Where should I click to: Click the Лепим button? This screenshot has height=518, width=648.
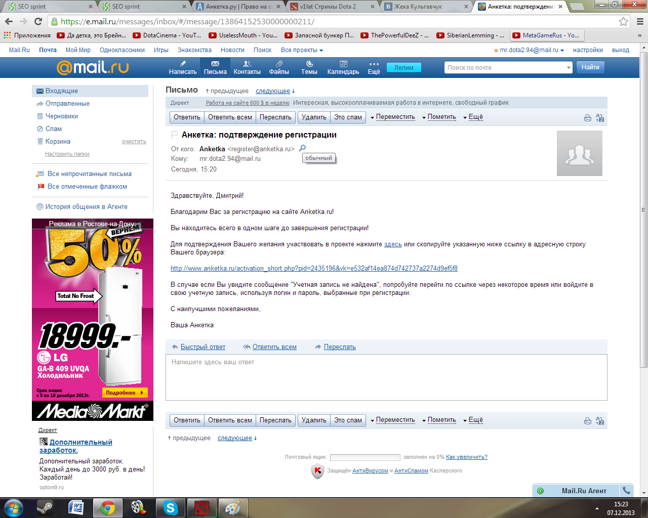click(x=404, y=68)
